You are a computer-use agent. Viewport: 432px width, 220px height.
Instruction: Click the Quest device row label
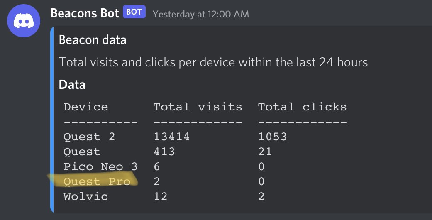[x=82, y=152]
